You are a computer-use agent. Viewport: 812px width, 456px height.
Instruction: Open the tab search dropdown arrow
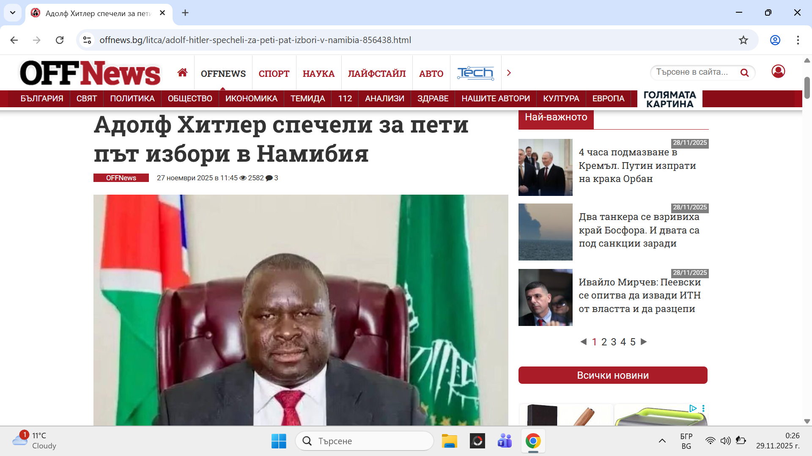[13, 13]
